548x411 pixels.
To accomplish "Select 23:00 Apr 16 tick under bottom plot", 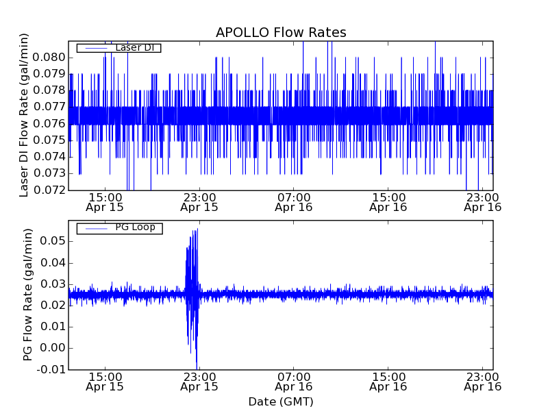I will click(x=483, y=382).
